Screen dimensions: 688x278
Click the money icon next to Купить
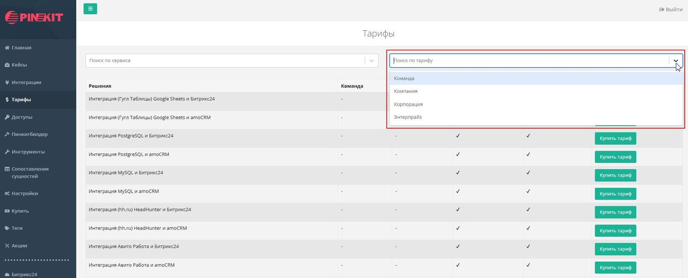click(7, 211)
